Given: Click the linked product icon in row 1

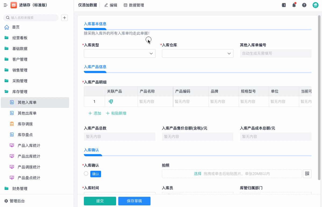Looking at the screenshot, I should (x=111, y=101).
